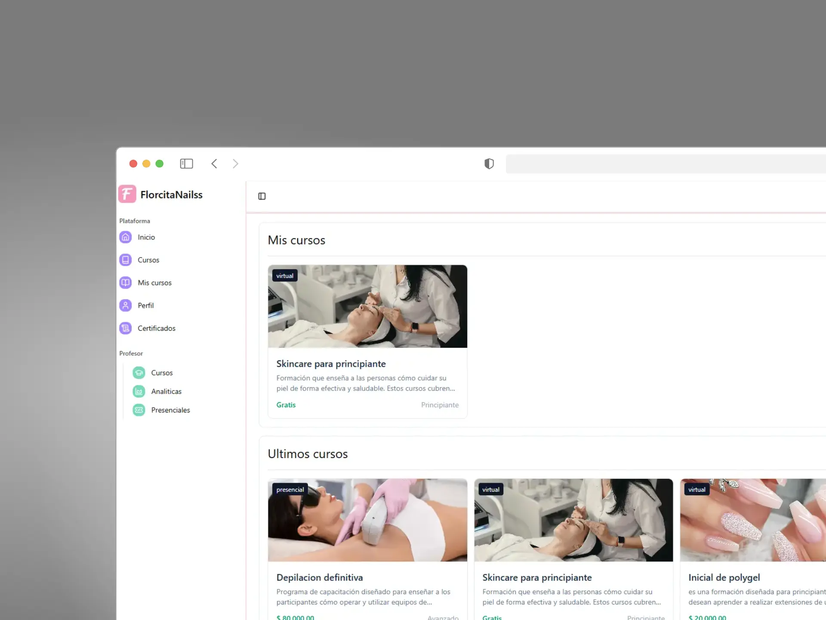The image size is (826, 620).
Task: Open the Presenciales link
Action: pos(170,410)
